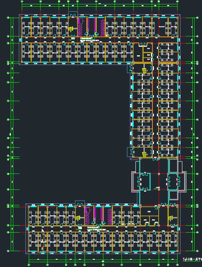The image size is (202, 267).
Task: Select the drawing title text beginning with '5#'
Action: (x=192, y=259)
